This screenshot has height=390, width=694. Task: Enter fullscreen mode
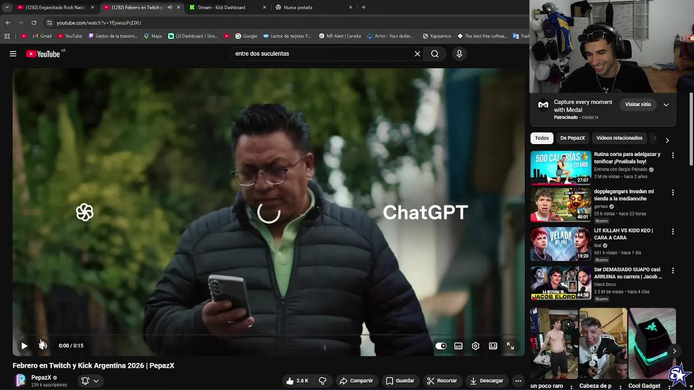pyautogui.click(x=510, y=346)
